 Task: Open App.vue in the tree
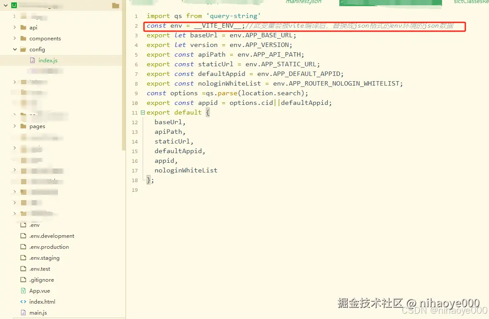tap(40, 290)
